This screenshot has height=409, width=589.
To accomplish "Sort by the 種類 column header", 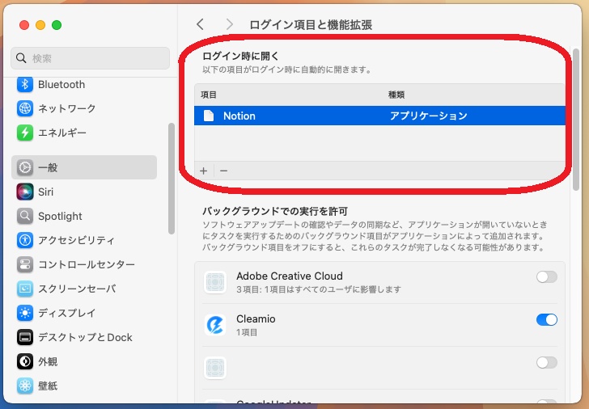I will pyautogui.click(x=396, y=95).
